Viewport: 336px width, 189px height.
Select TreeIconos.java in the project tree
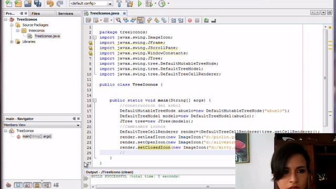pos(47,36)
